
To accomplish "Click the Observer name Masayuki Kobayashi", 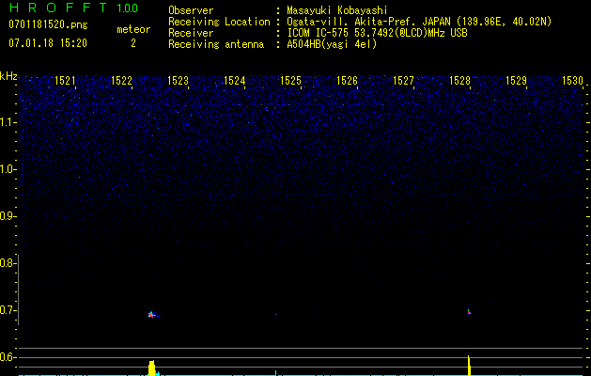I will (337, 10).
